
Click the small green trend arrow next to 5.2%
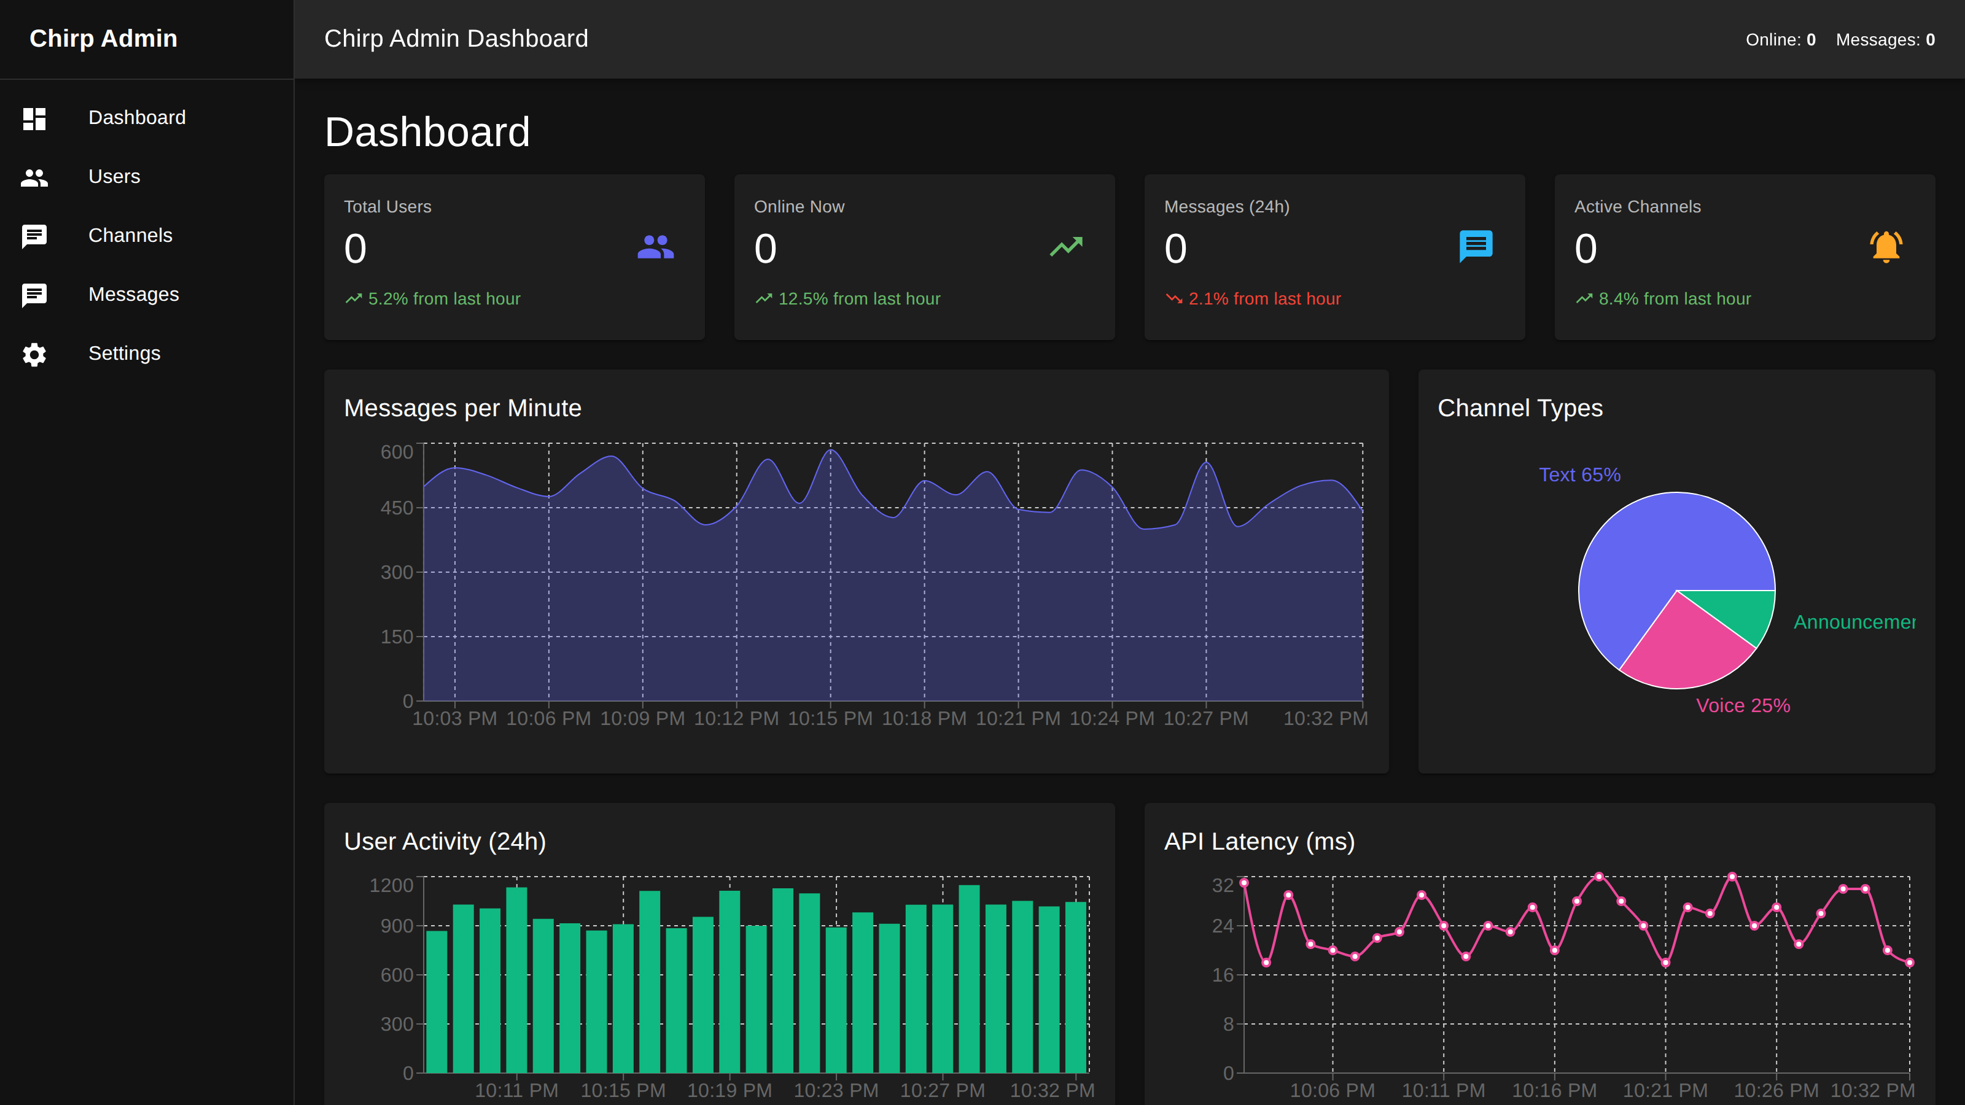(x=353, y=299)
